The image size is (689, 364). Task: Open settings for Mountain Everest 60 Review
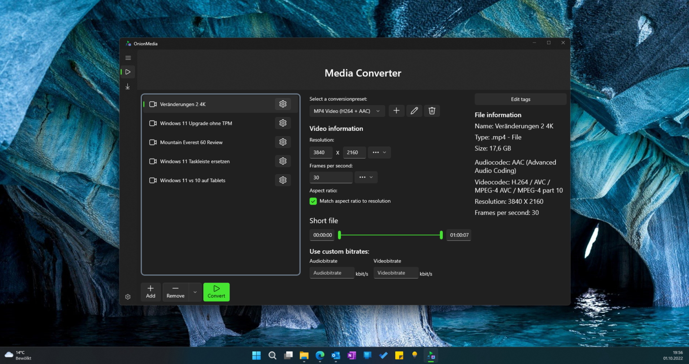(283, 142)
